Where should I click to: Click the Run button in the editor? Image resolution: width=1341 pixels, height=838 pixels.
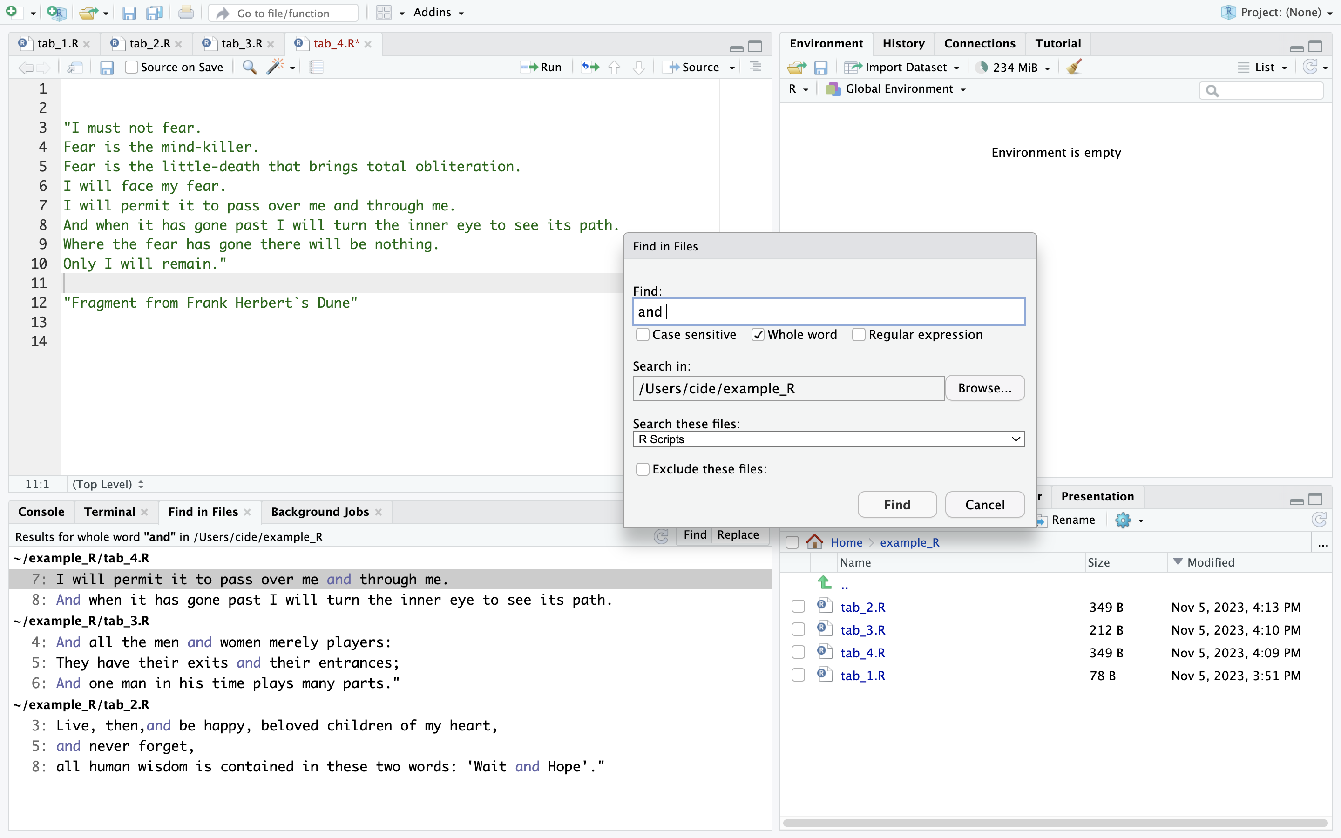[x=542, y=67]
